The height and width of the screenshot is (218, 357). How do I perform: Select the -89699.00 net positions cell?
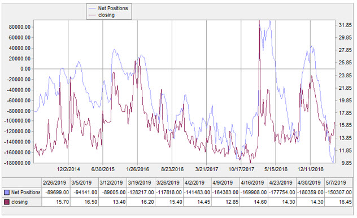point(56,193)
